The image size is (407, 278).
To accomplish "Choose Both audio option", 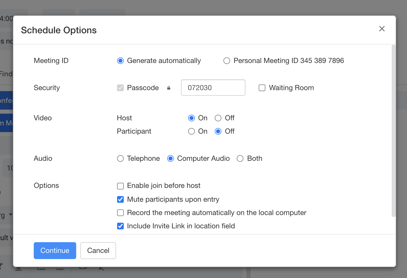I will tap(240, 158).
